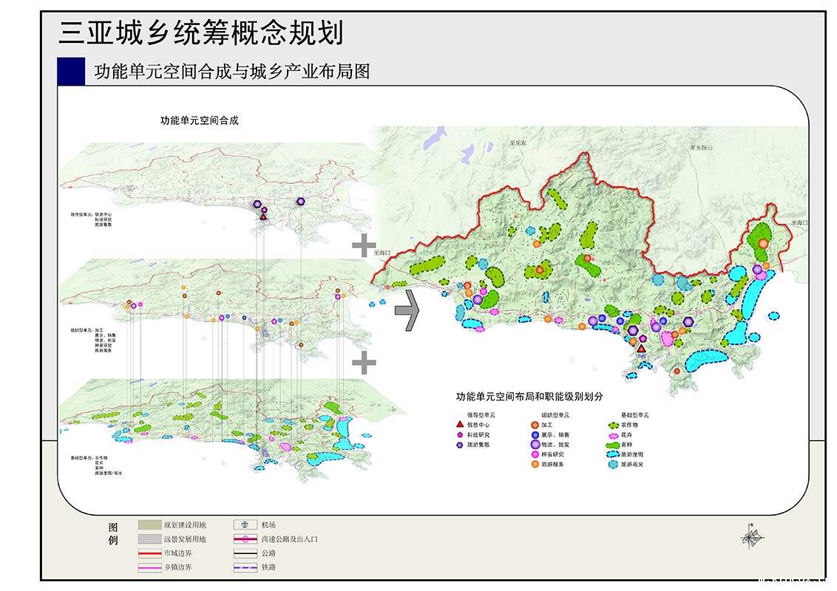The image size is (837, 591).
Task: Click the red 市域边界 line sample
Action: 149,553
